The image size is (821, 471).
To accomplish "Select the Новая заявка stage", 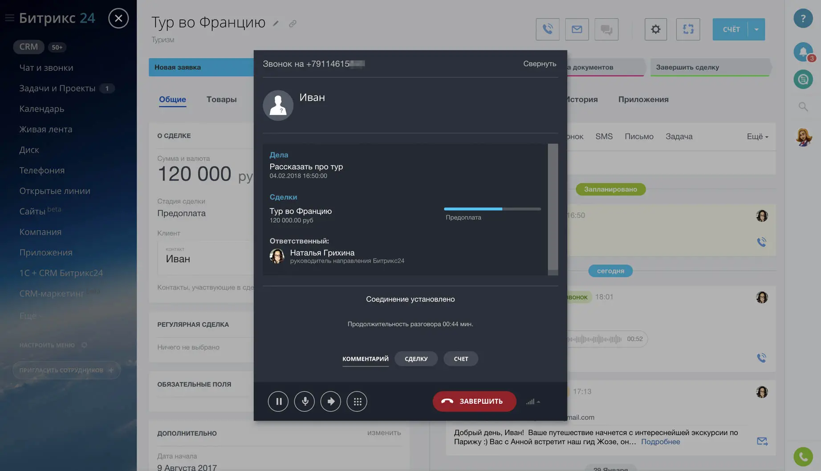I will coord(201,67).
